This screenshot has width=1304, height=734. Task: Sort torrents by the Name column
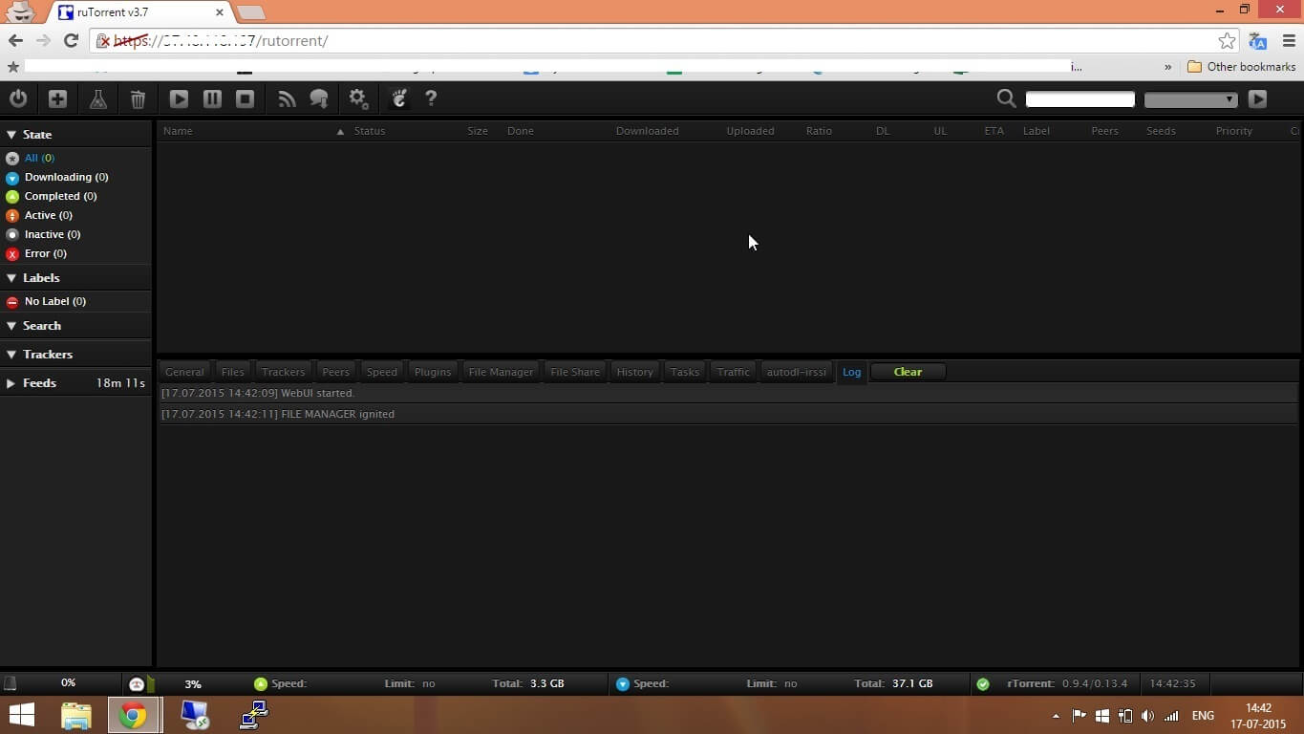[x=178, y=131]
